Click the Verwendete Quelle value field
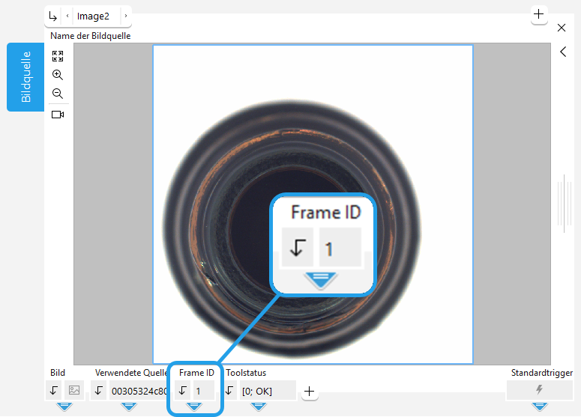Image resolution: width=581 pixels, height=417 pixels. click(x=138, y=390)
